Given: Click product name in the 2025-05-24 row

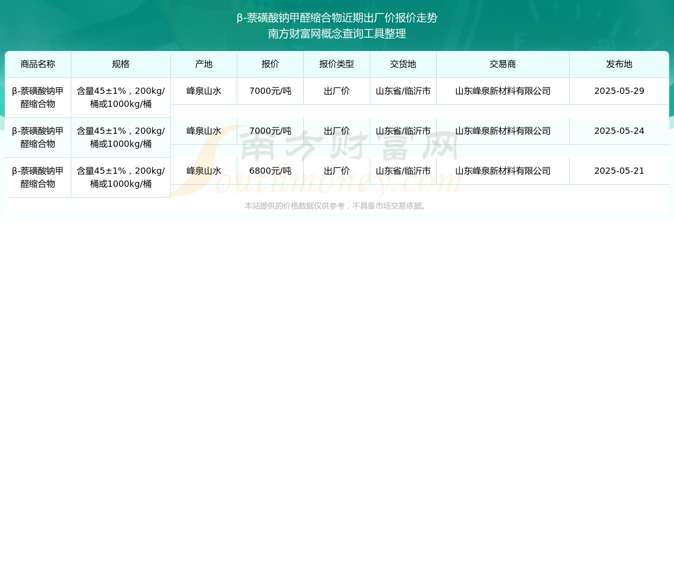Looking at the screenshot, I should [38, 138].
